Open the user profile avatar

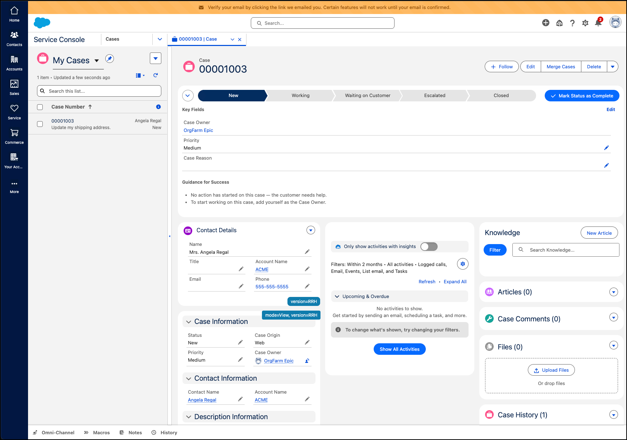(x=616, y=22)
